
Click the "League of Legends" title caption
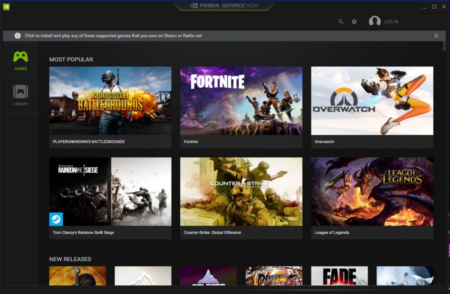pos(332,232)
